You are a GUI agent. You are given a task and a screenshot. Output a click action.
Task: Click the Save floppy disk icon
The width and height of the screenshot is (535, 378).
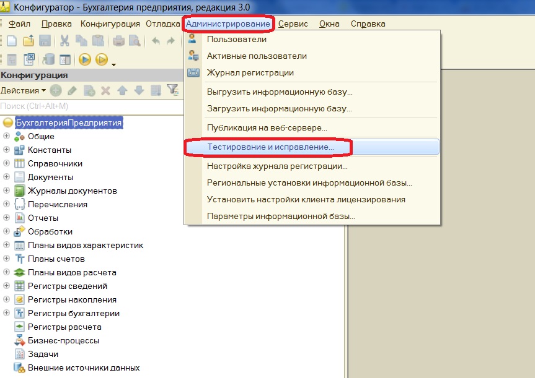click(x=45, y=41)
